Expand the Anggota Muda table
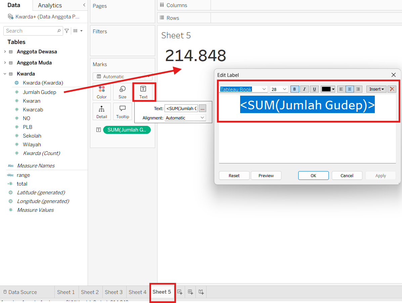The image size is (402, 303). coord(5,62)
